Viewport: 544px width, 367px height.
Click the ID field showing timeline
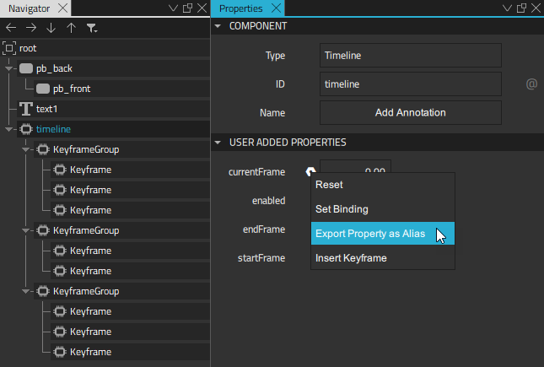411,84
